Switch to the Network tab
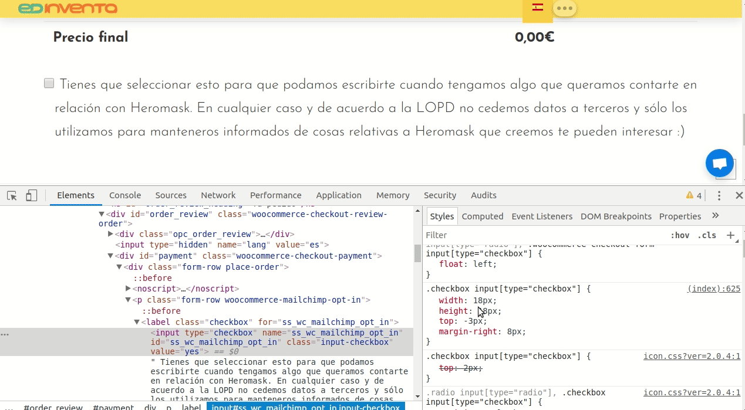This screenshot has height=410, width=745. [218, 195]
